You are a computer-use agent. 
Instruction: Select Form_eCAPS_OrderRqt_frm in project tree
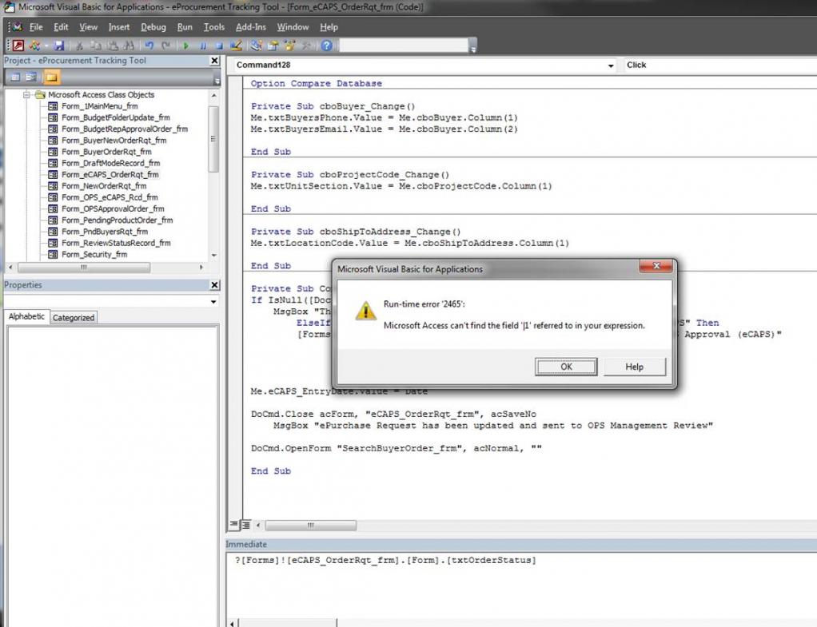coord(110,174)
